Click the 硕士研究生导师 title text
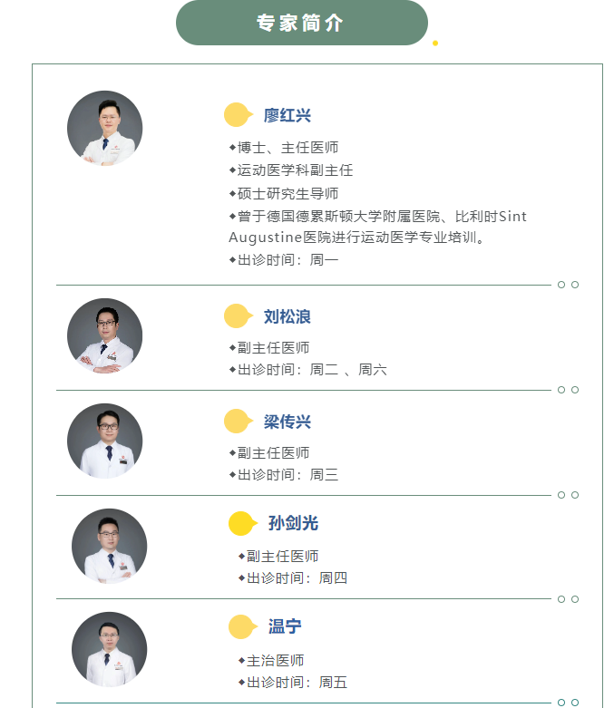This screenshot has height=708, width=614. tap(288, 193)
